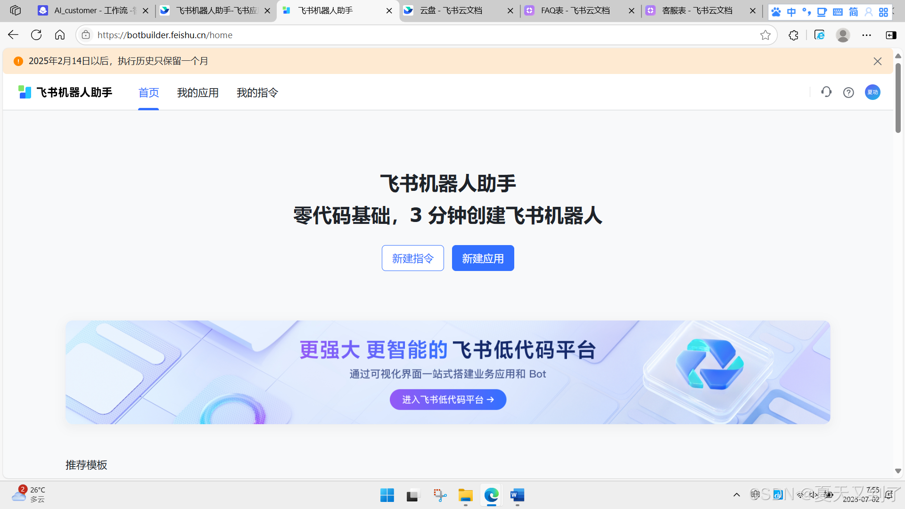This screenshot has height=509, width=905.
Task: Switch to the 我的应用 tab
Action: pos(197,93)
